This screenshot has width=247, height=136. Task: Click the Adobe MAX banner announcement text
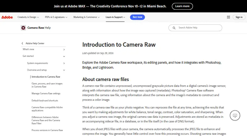pyautogui.click(x=110, y=6)
